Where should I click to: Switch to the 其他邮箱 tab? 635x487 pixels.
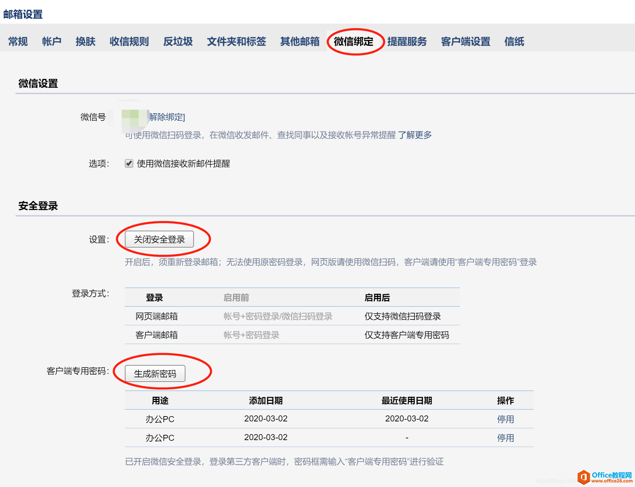pyautogui.click(x=300, y=42)
